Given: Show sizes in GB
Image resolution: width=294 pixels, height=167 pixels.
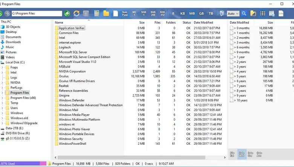Looking at the screenshot, I should (x=201, y=14).
